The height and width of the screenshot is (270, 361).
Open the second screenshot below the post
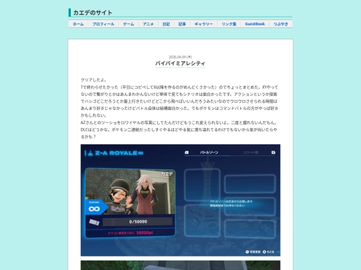(180, 265)
